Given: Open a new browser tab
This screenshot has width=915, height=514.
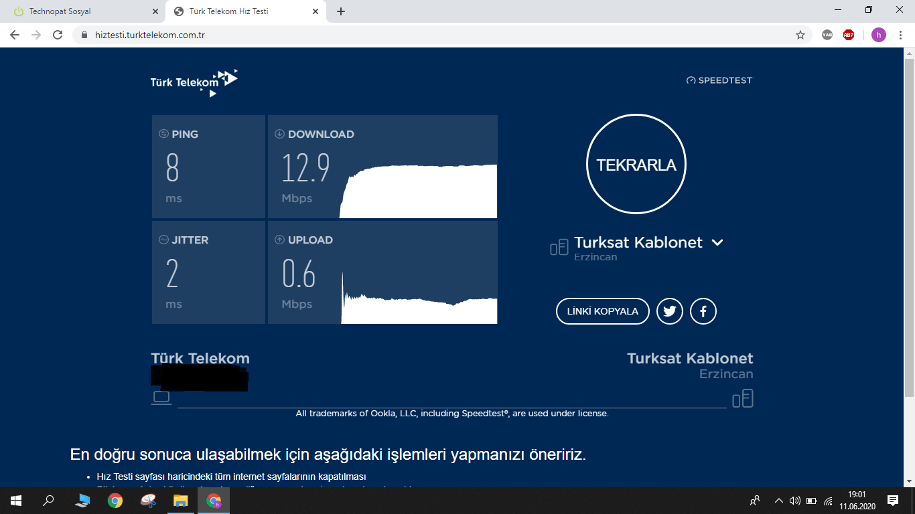Looking at the screenshot, I should pos(341,11).
